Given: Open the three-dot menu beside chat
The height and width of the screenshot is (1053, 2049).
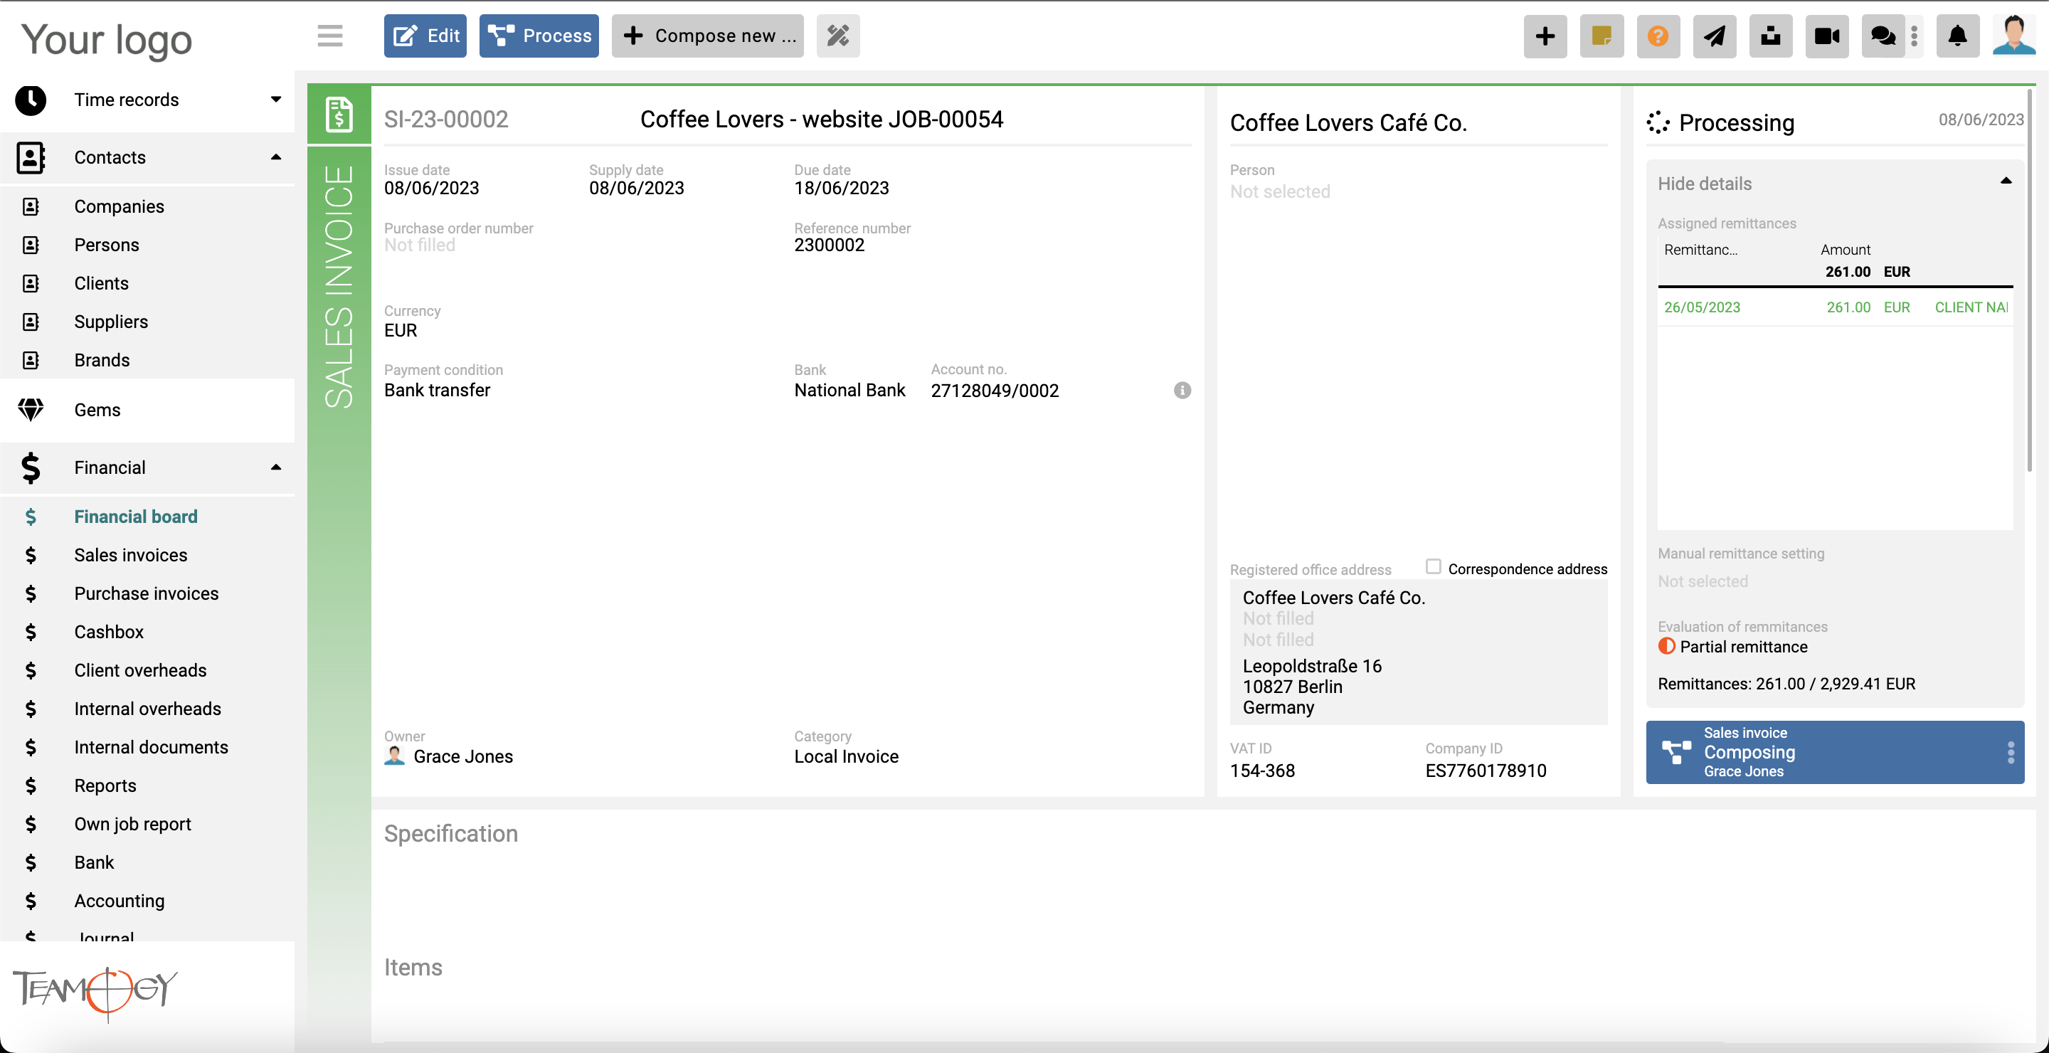Looking at the screenshot, I should click(x=1915, y=36).
